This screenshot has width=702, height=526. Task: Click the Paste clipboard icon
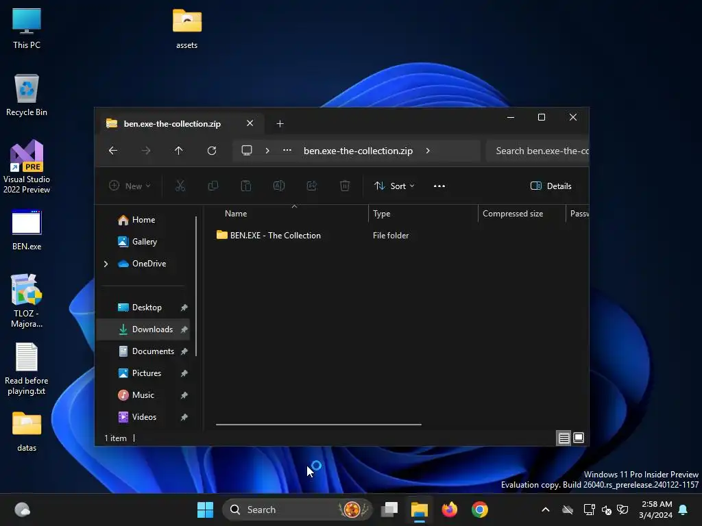point(246,186)
